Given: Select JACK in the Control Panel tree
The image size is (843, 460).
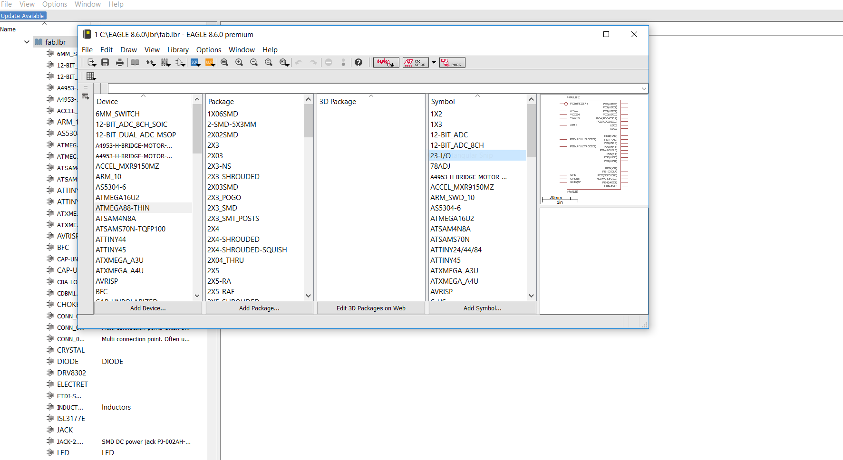Looking at the screenshot, I should tap(65, 430).
